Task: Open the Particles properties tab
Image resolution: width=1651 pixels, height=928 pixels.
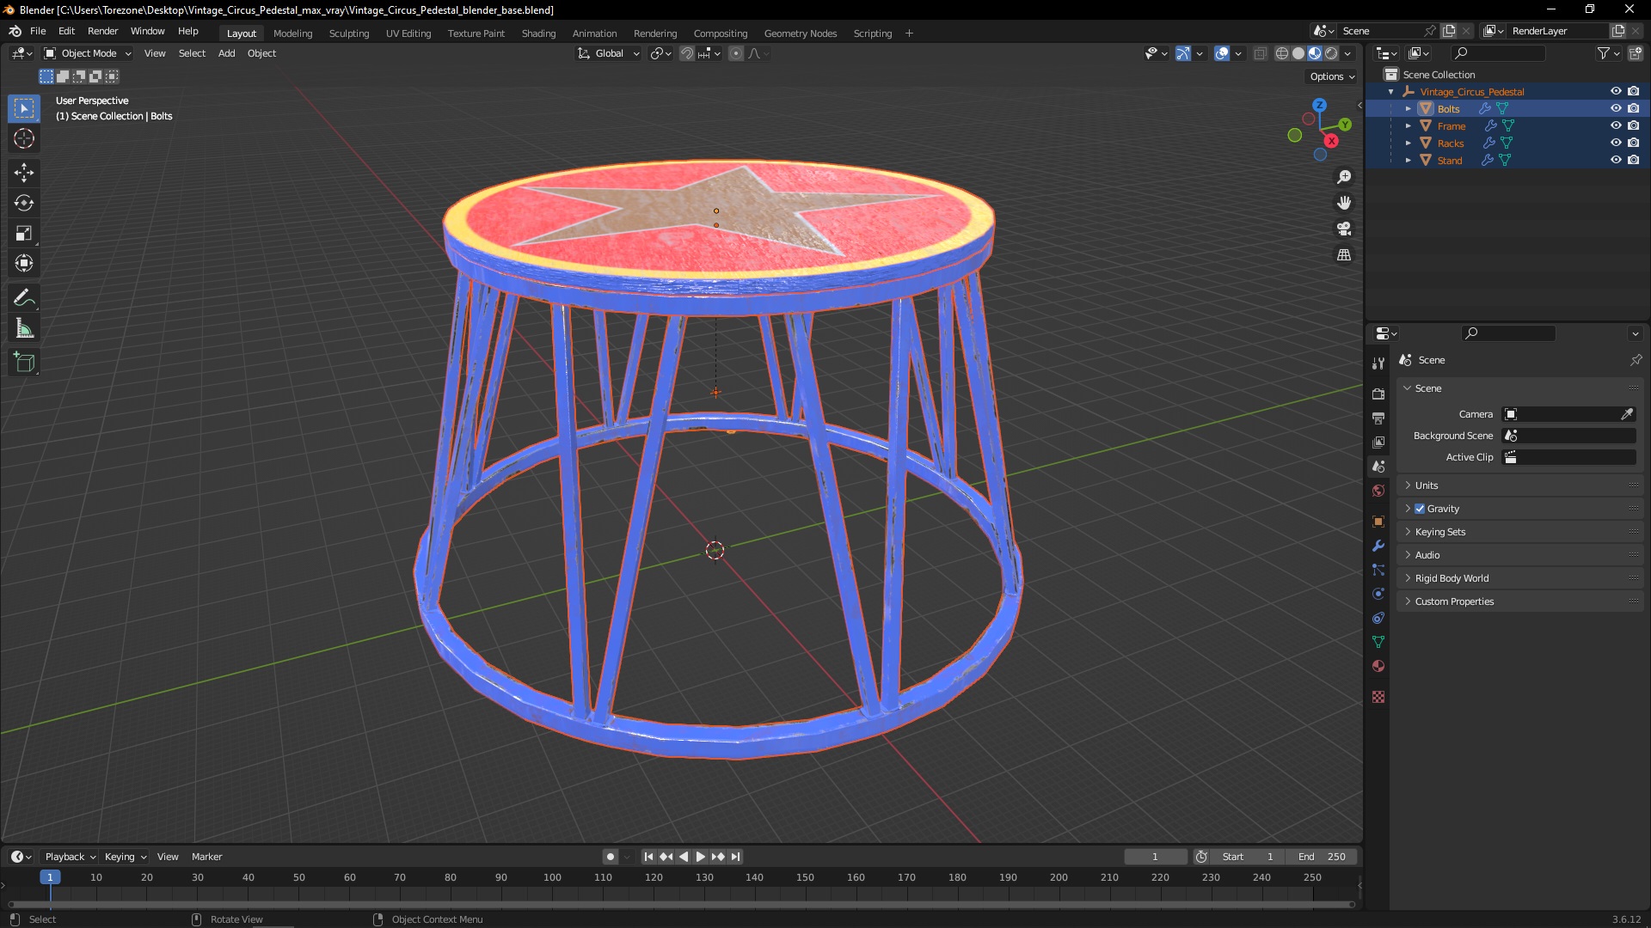Action: click(x=1378, y=570)
